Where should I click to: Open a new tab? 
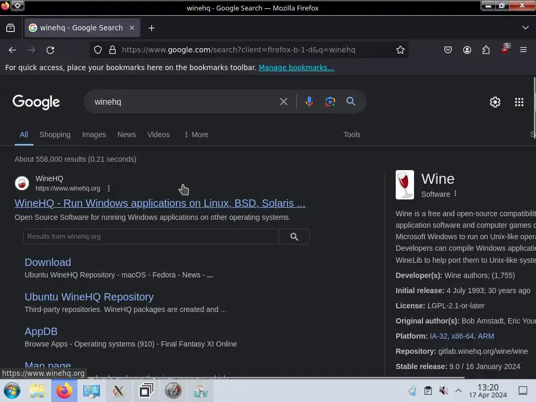pyautogui.click(x=151, y=28)
